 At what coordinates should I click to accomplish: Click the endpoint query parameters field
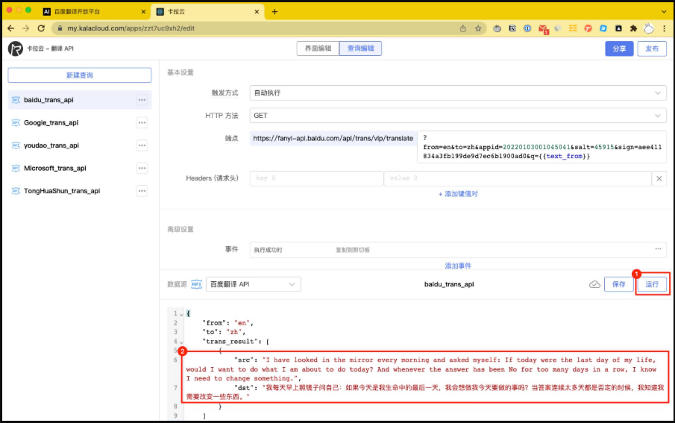point(541,147)
